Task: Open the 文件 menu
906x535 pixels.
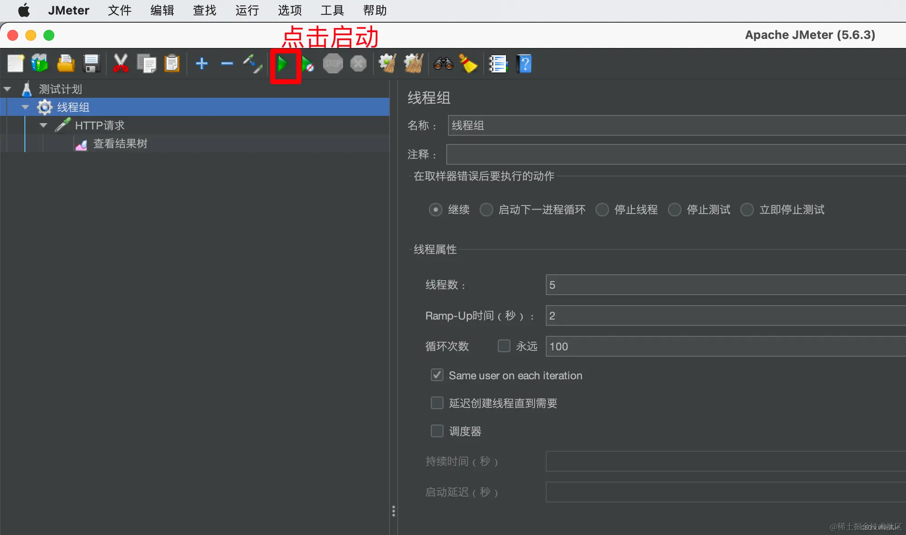Action: [x=119, y=10]
